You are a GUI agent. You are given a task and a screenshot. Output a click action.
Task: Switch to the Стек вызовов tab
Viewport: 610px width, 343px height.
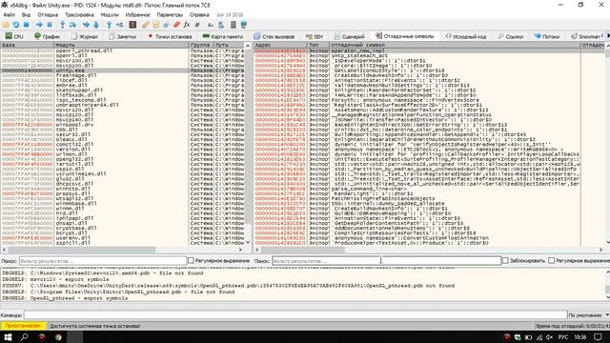point(274,36)
